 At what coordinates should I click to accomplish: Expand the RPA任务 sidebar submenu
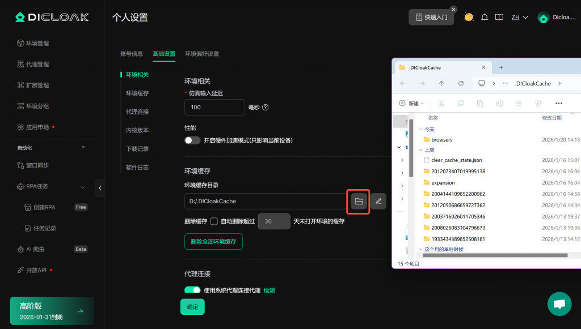[x=83, y=186]
